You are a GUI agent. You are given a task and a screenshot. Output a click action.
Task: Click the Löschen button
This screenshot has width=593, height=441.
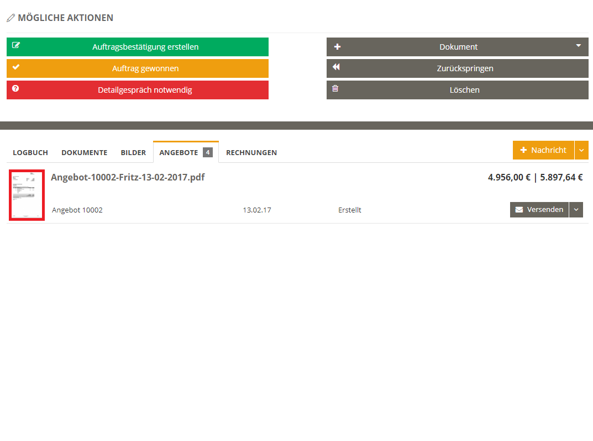[x=457, y=90]
